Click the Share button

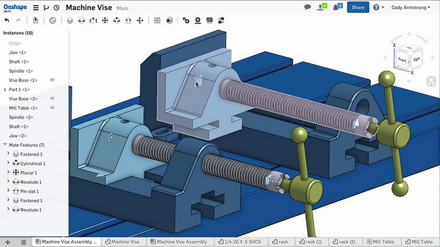(x=358, y=7)
